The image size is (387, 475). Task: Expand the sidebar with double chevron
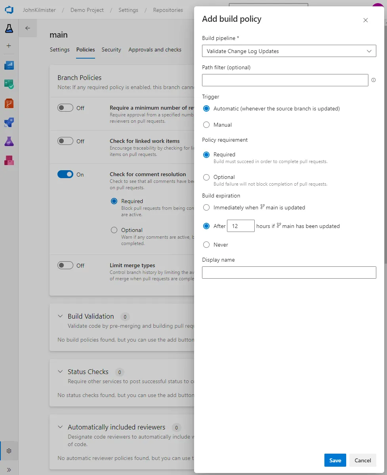click(x=9, y=469)
